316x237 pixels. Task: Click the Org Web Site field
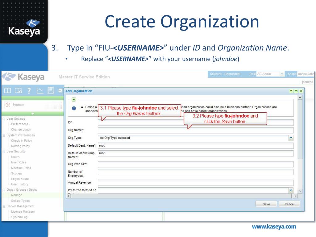[195, 164]
